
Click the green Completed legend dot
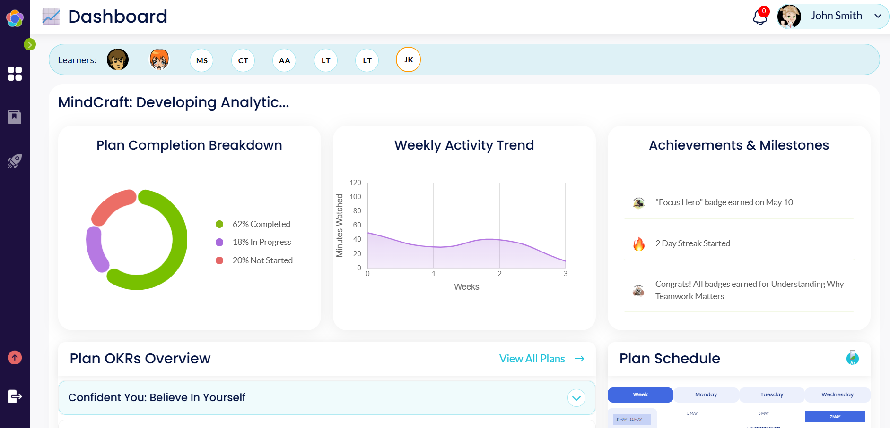pos(219,224)
